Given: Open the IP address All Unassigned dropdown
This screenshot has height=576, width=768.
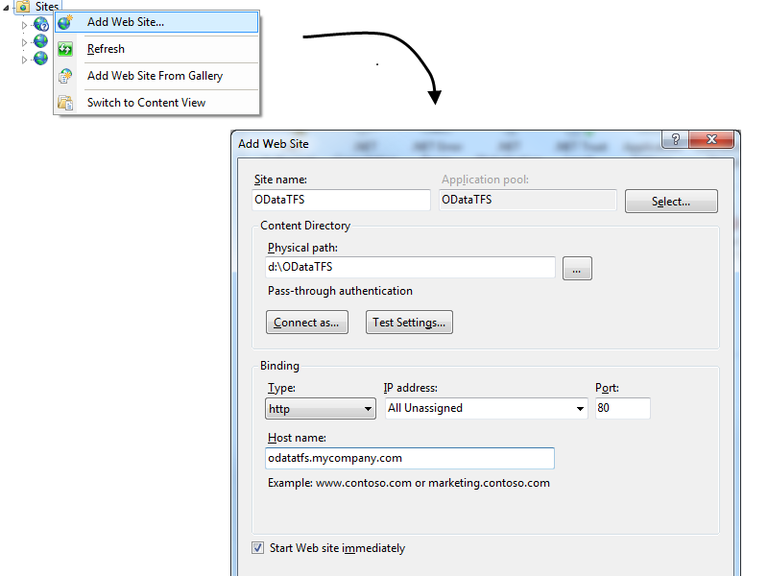Looking at the screenshot, I should (486, 409).
